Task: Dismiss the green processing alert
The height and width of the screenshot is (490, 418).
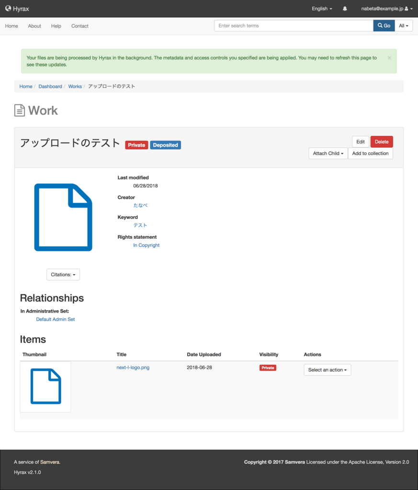Action: coord(389,58)
